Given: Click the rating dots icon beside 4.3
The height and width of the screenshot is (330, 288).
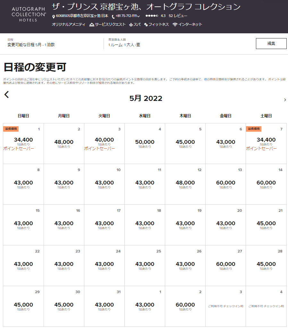Looking at the screenshot, I should click(152, 16).
